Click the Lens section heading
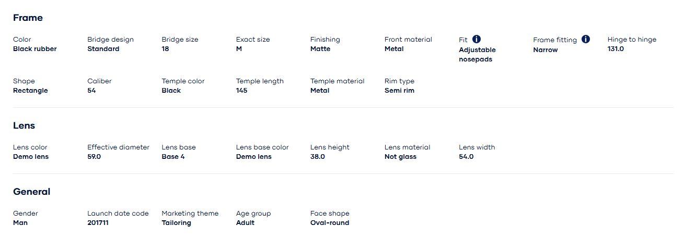 pyautogui.click(x=24, y=126)
